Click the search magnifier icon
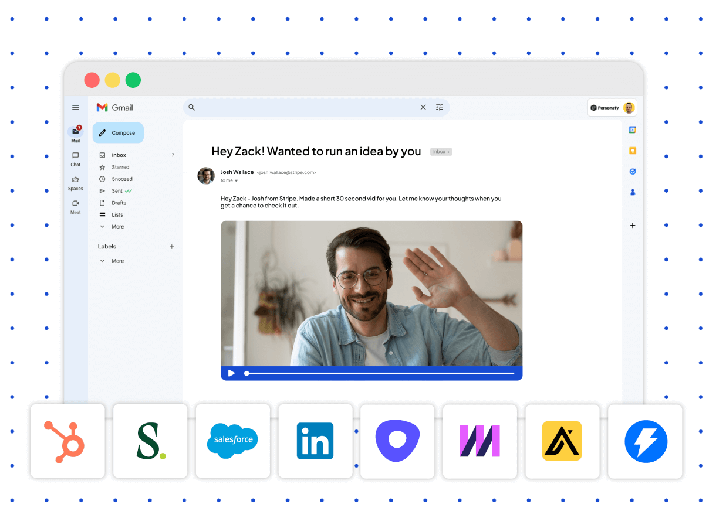 192,107
